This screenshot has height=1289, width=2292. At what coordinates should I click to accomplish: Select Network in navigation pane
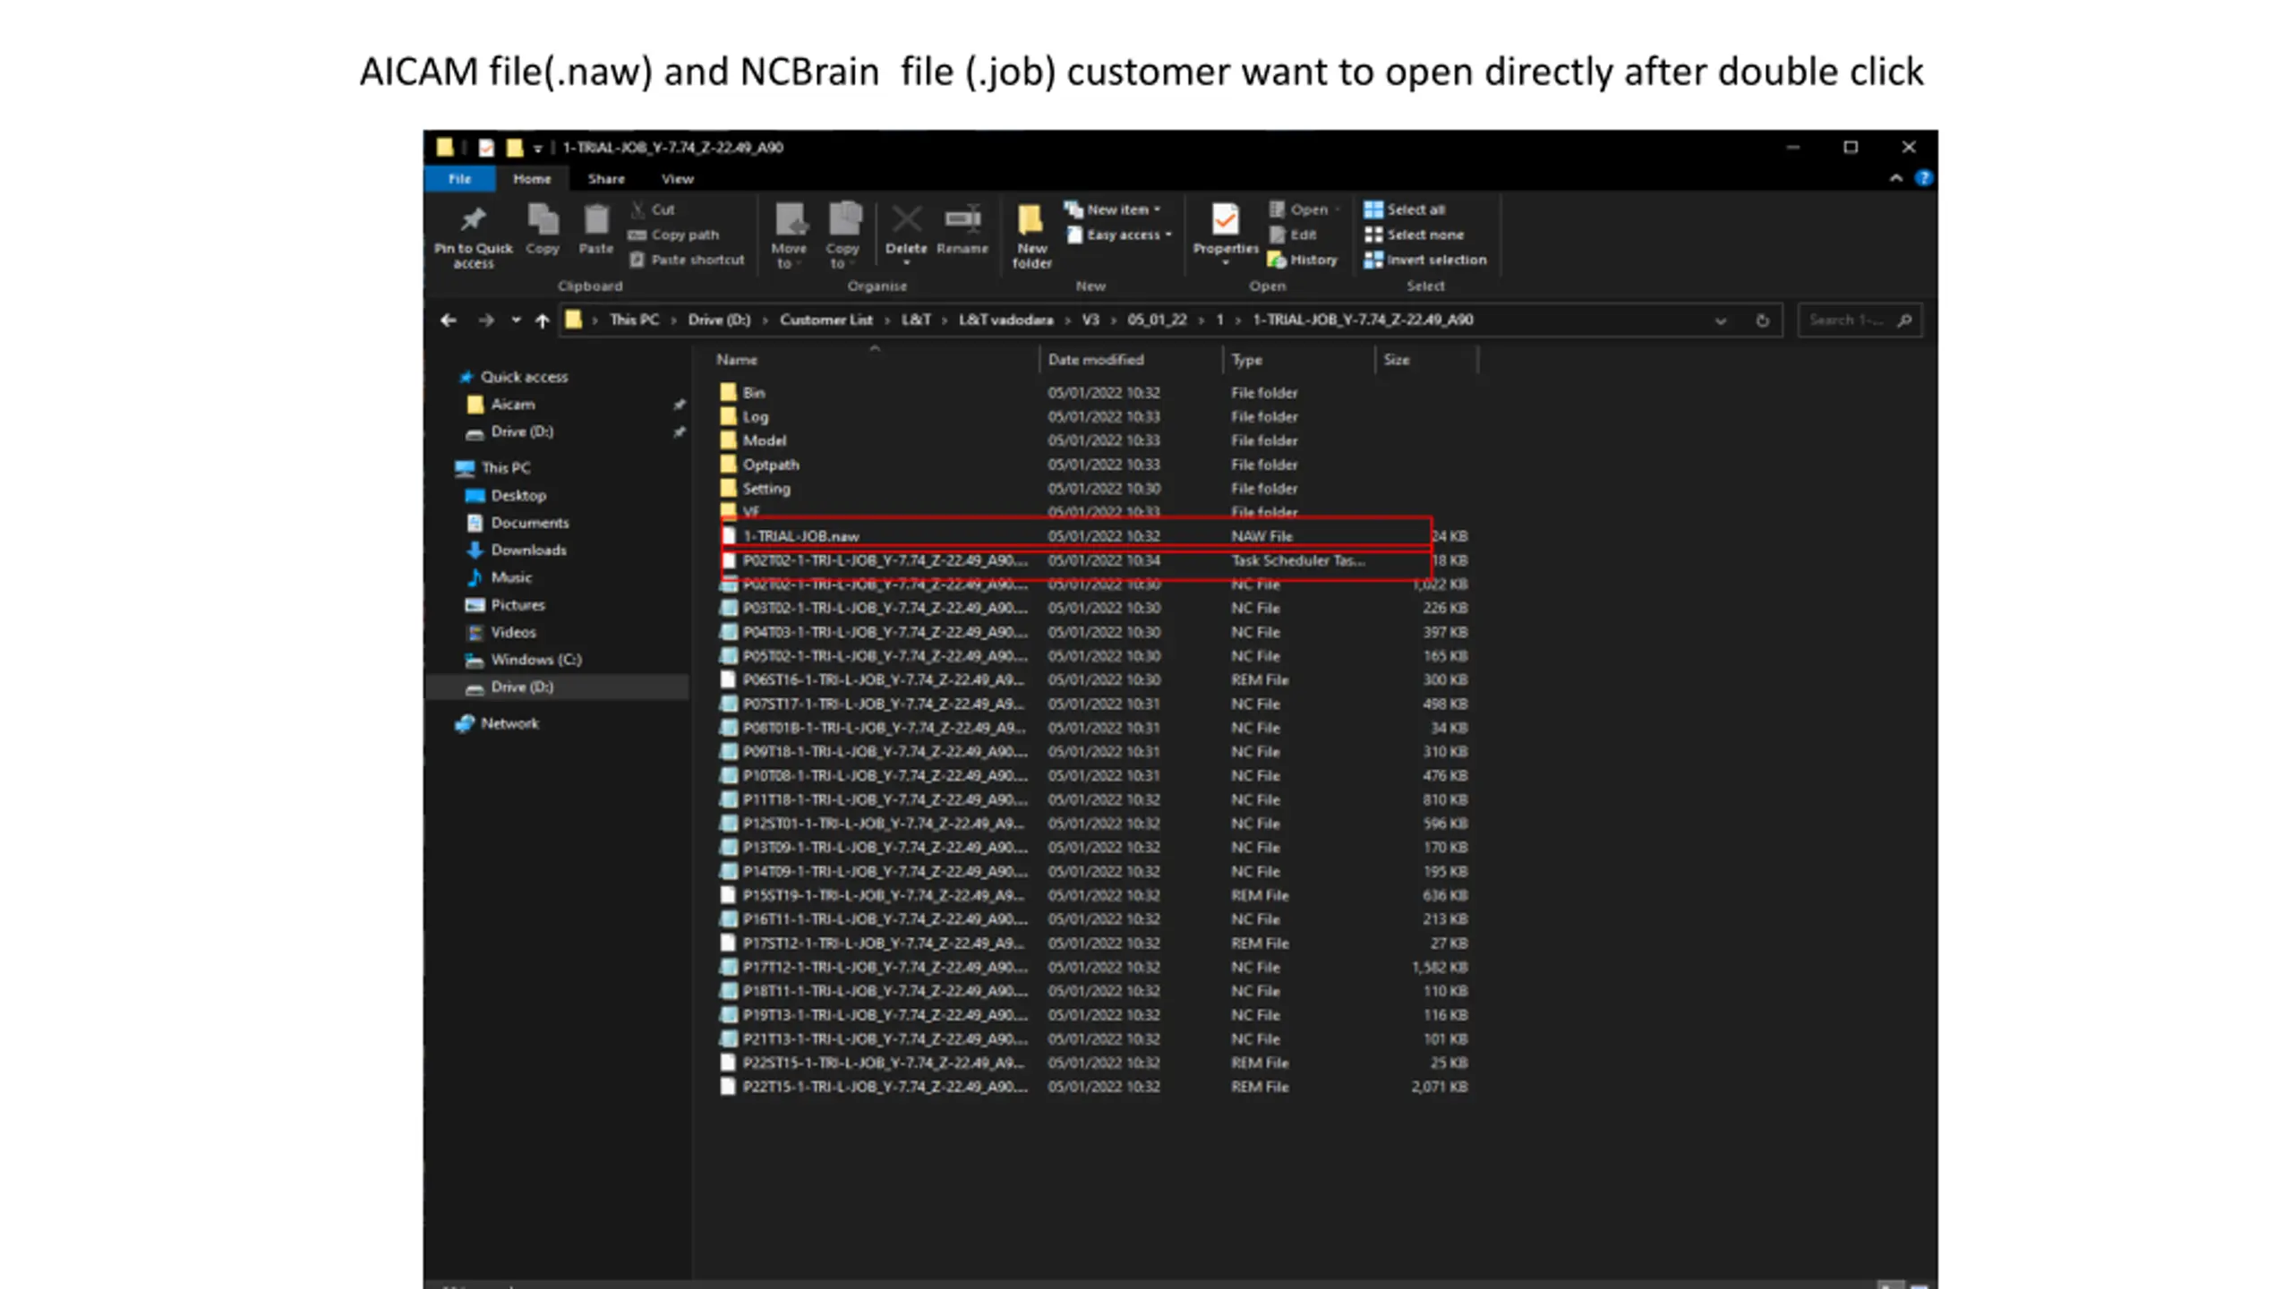509,723
